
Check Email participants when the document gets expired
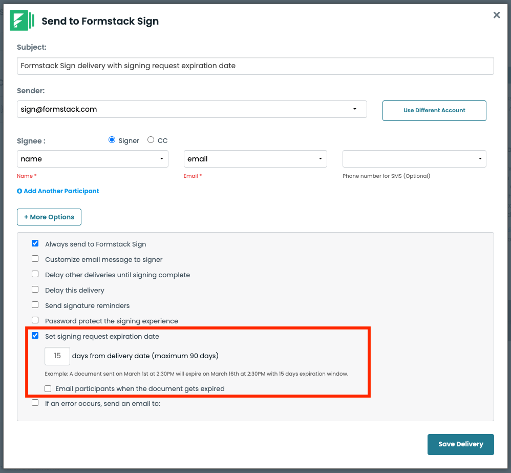point(48,388)
